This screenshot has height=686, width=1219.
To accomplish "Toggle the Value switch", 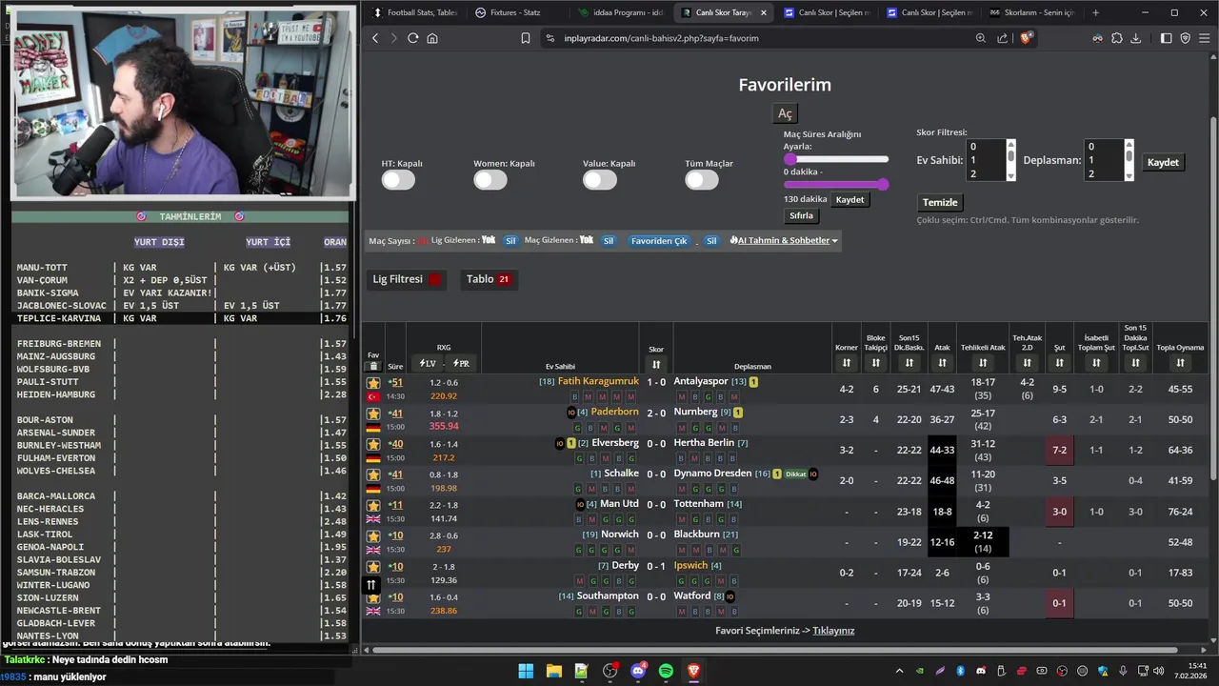I will click(600, 180).
